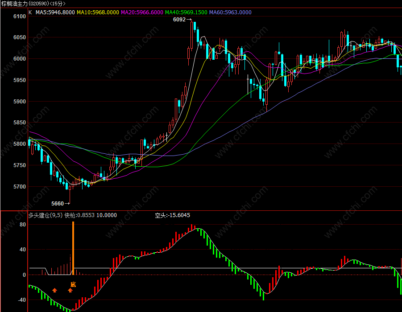402x312 pixels.
Task: Select the tall orange signal bar
Action: 73,248
